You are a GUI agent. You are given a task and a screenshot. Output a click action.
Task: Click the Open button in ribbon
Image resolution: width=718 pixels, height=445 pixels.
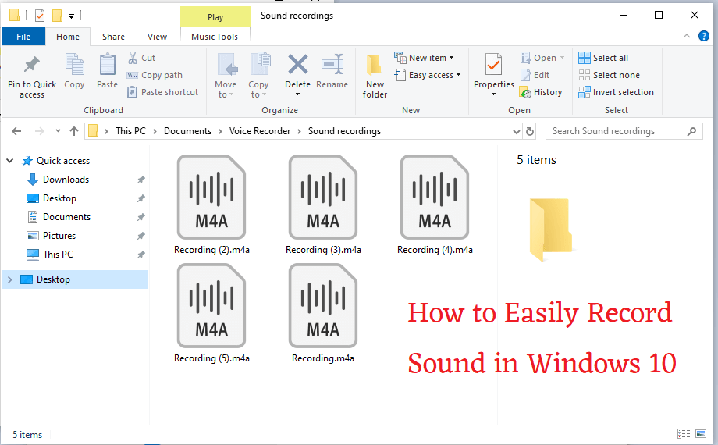(542, 58)
